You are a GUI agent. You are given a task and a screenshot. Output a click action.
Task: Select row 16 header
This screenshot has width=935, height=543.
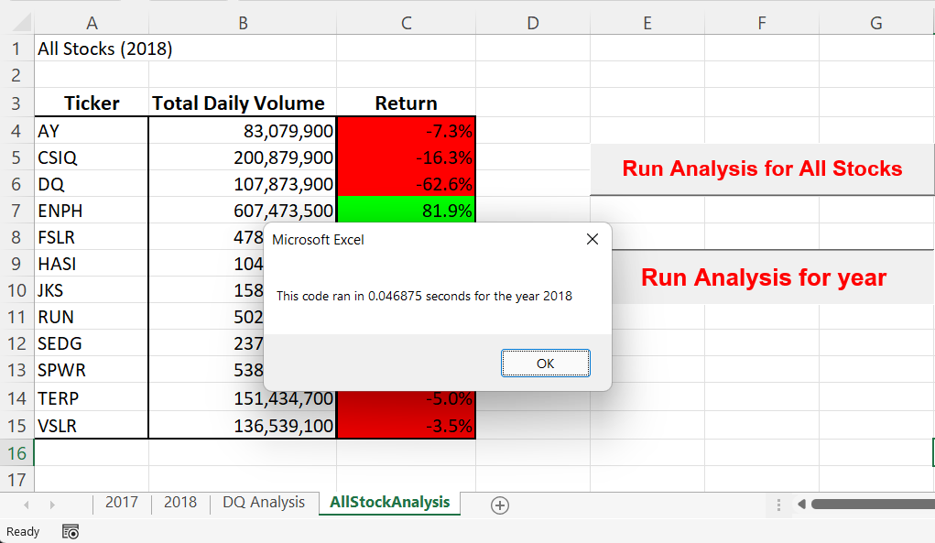coord(16,453)
